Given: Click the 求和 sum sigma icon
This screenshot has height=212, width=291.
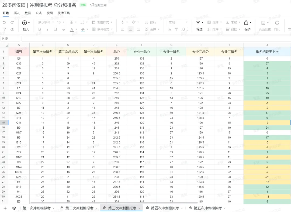Looking at the screenshot, I should tap(227, 22).
